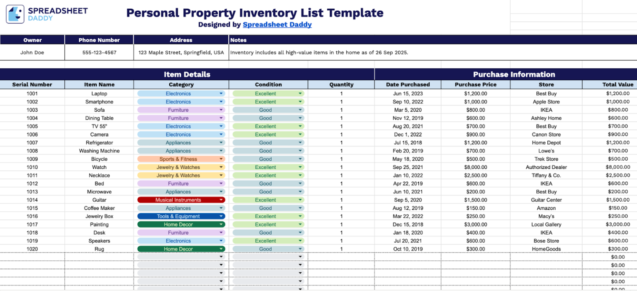Click the Serial Number column header
637x291 pixels.
(32, 84)
